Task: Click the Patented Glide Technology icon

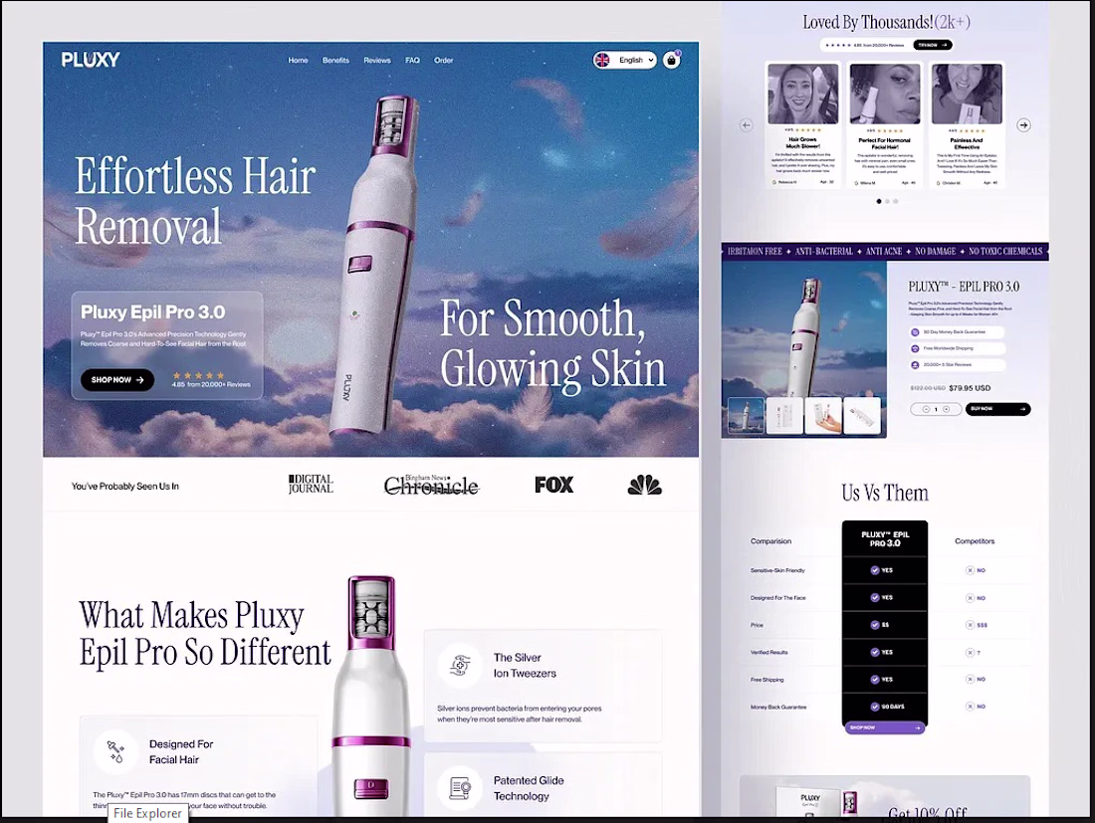Action: 460,788
